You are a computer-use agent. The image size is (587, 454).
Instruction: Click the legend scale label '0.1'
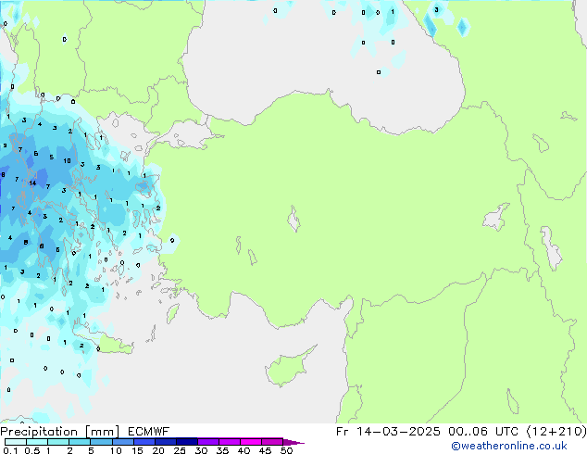click(x=10, y=450)
